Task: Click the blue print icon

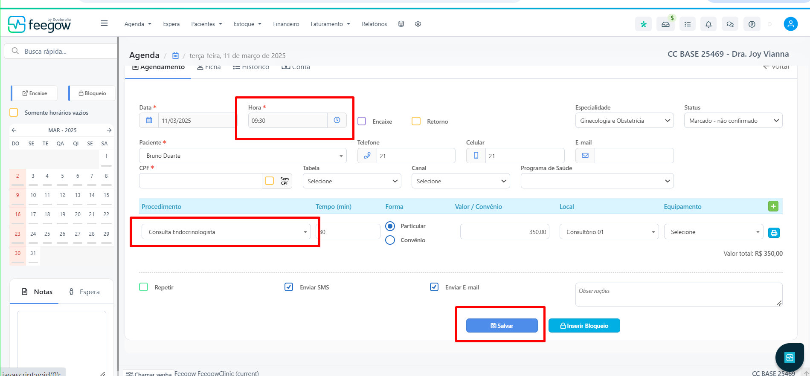Action: click(774, 233)
